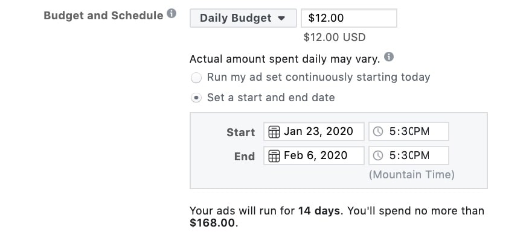The height and width of the screenshot is (241, 529).
Task: Click the info icon beside Budget and Schedule
Action: [172, 14]
